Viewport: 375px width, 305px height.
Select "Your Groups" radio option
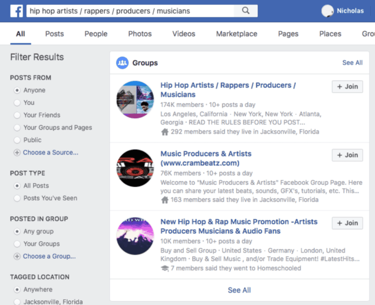[17, 244]
